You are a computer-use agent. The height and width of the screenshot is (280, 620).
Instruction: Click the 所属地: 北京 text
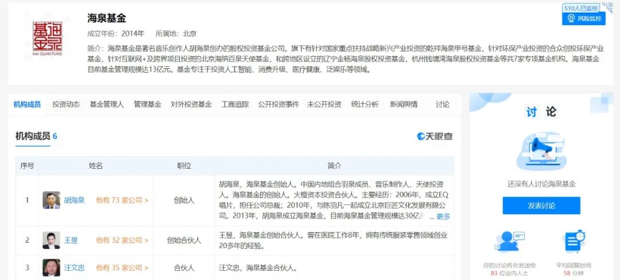(176, 34)
